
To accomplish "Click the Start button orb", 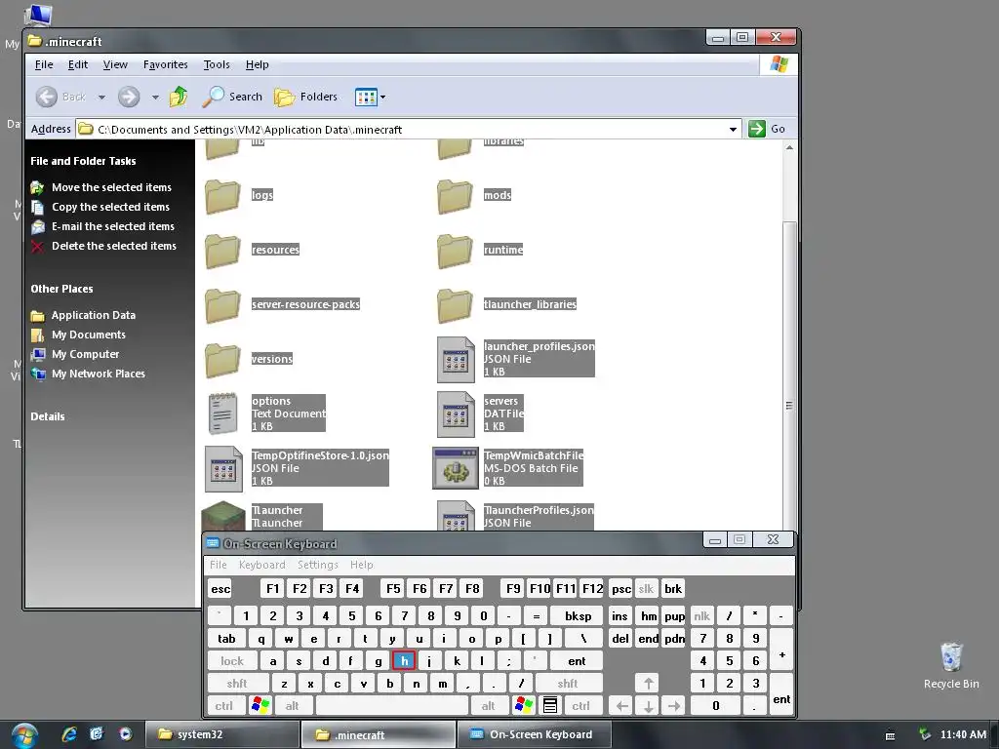I will (x=24, y=735).
